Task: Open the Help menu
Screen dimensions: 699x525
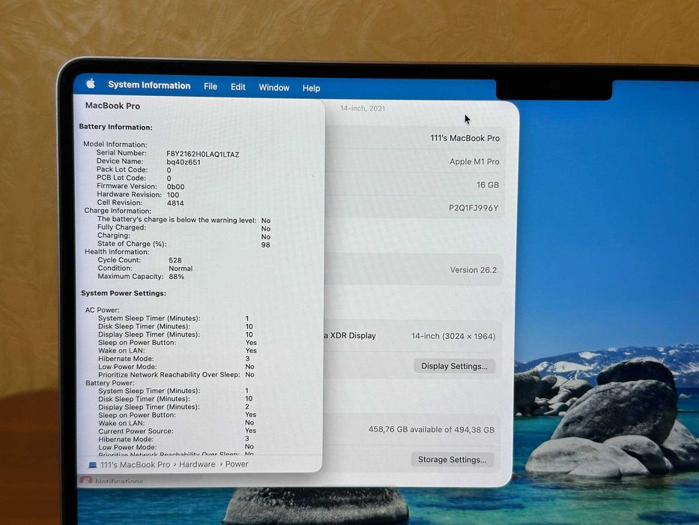Action: pos(311,88)
